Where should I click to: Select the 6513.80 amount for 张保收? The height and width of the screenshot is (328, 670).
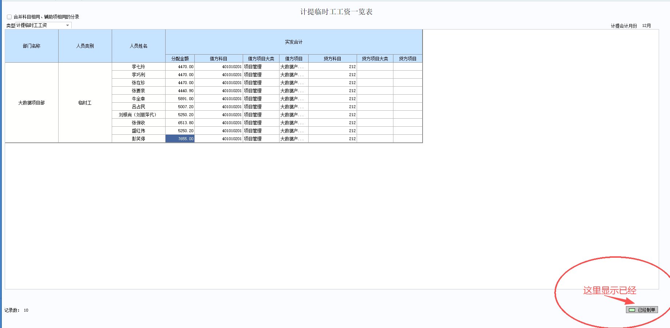click(x=180, y=123)
